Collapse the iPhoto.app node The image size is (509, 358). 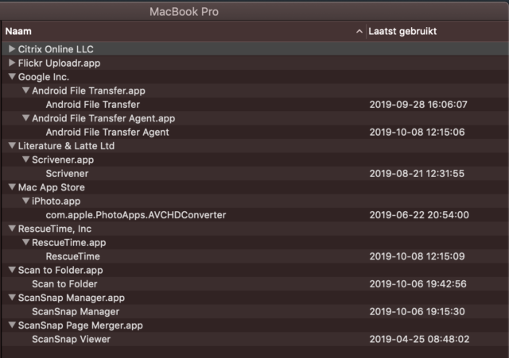pyautogui.click(x=26, y=201)
